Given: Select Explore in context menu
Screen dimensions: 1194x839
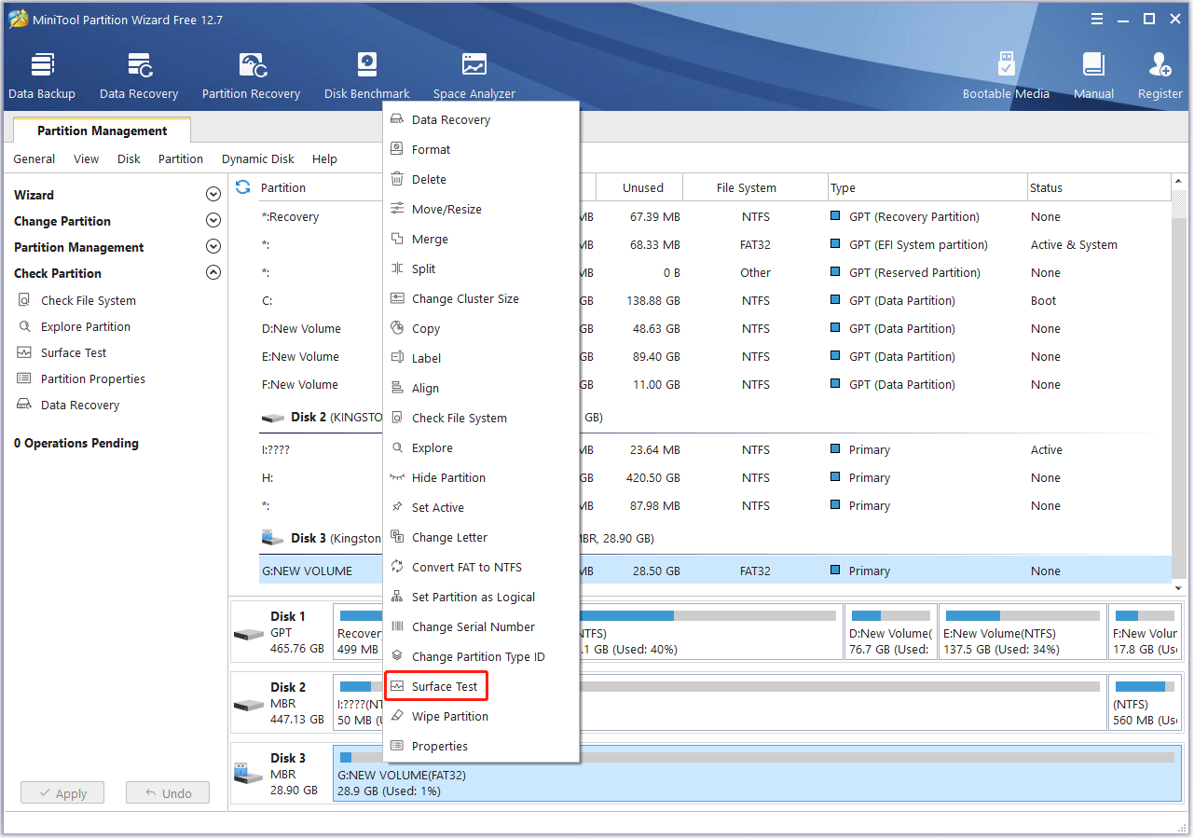Looking at the screenshot, I should pyautogui.click(x=481, y=447).
